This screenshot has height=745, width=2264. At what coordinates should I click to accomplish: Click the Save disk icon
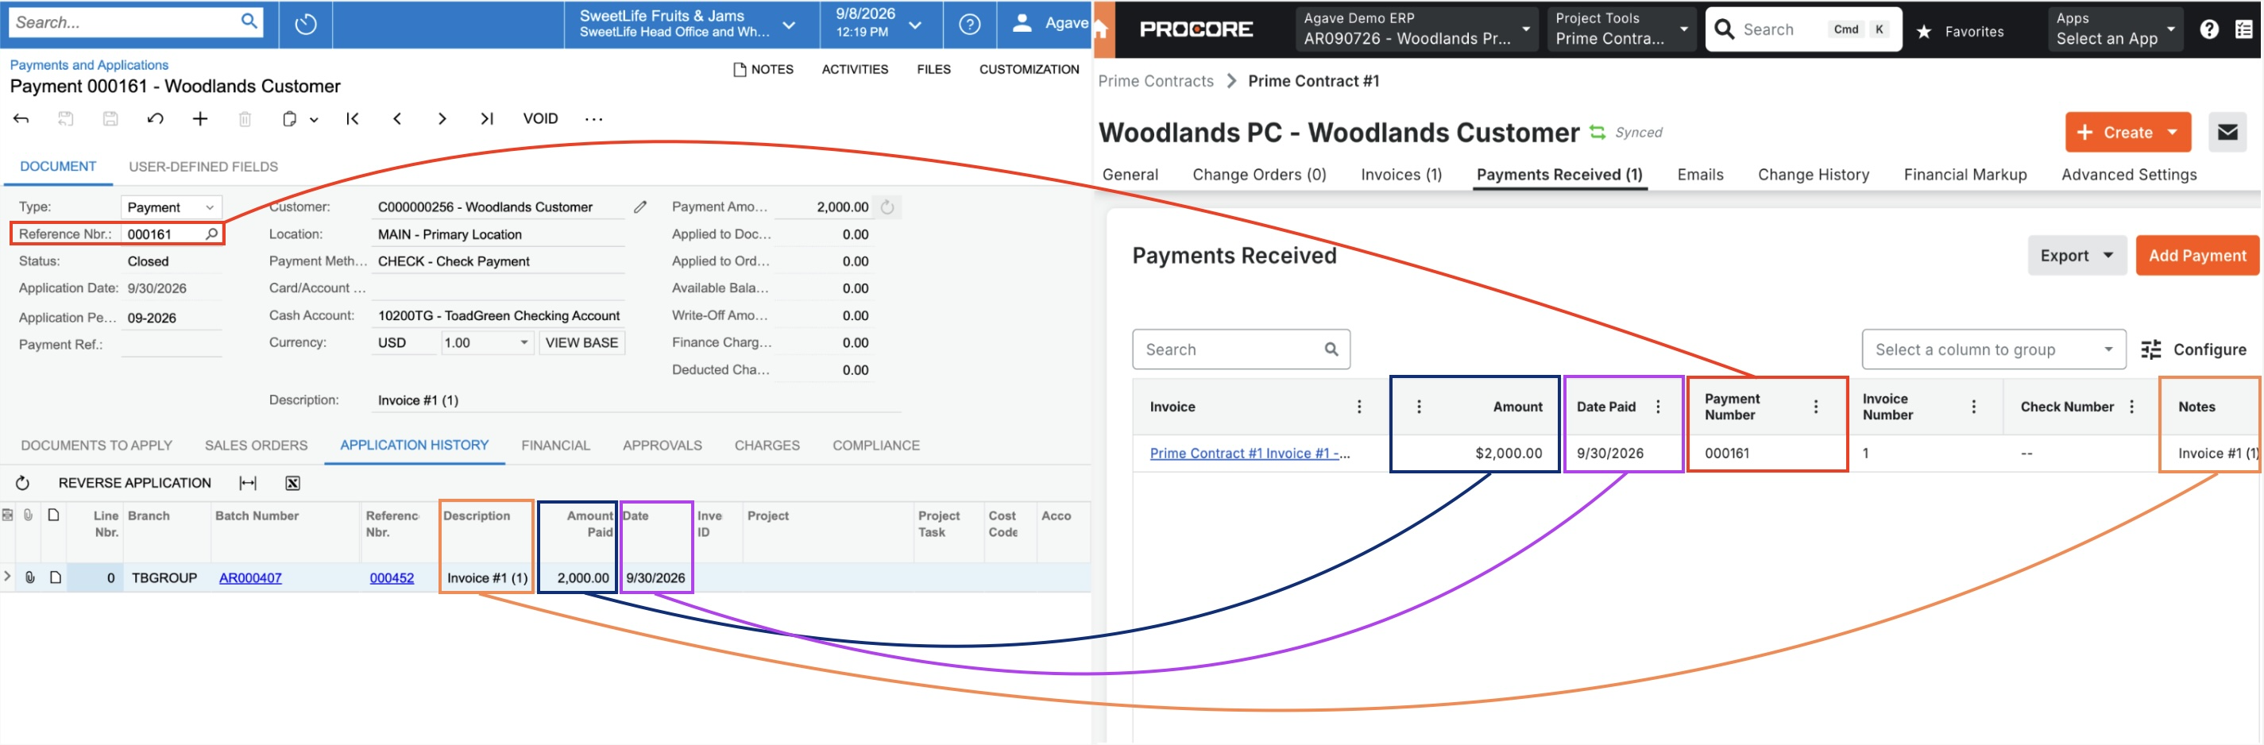click(110, 118)
